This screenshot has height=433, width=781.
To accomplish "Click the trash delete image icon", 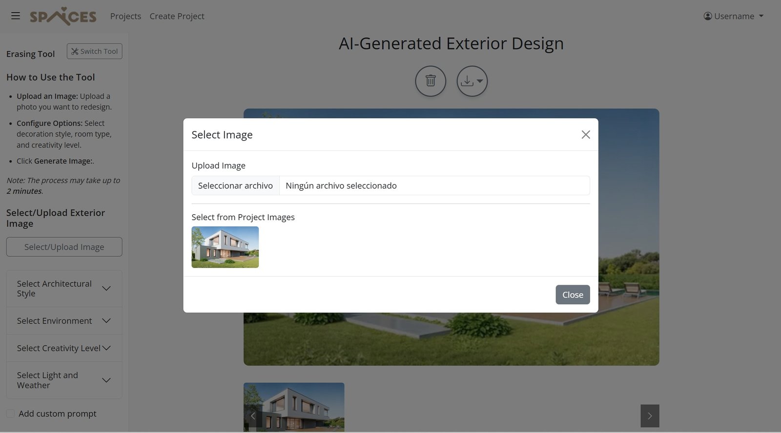I will click(431, 81).
